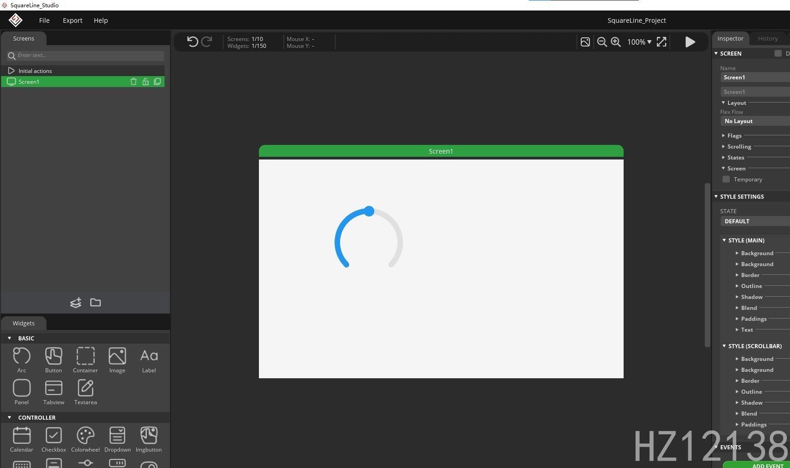790x468 pixels.
Task: Zoom in with the magnifier plus icon
Action: pyautogui.click(x=616, y=42)
